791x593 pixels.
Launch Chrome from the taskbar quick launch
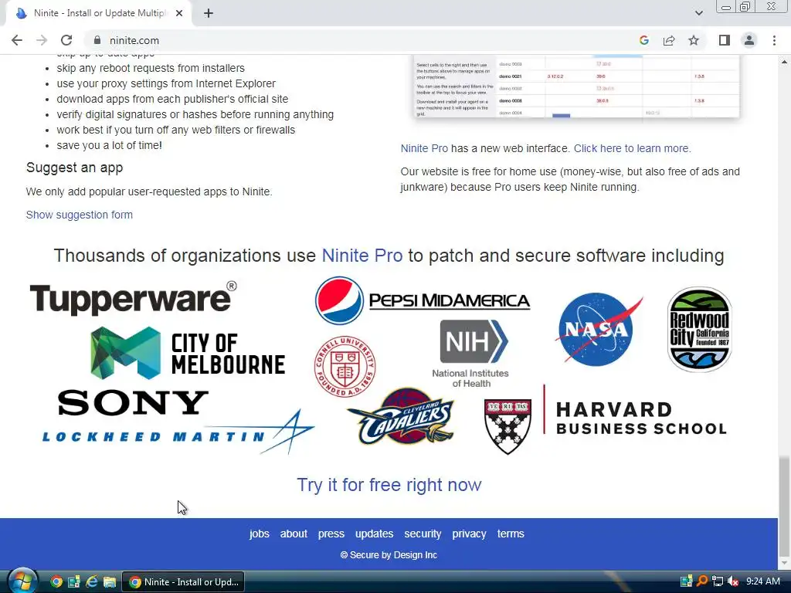pos(56,582)
